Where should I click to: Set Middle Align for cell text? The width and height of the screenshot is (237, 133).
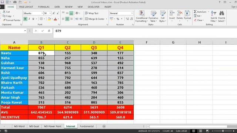67,13
